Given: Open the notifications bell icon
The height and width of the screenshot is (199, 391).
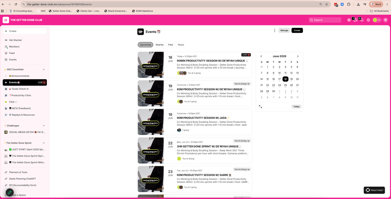Looking at the screenshot, I should 362,20.
